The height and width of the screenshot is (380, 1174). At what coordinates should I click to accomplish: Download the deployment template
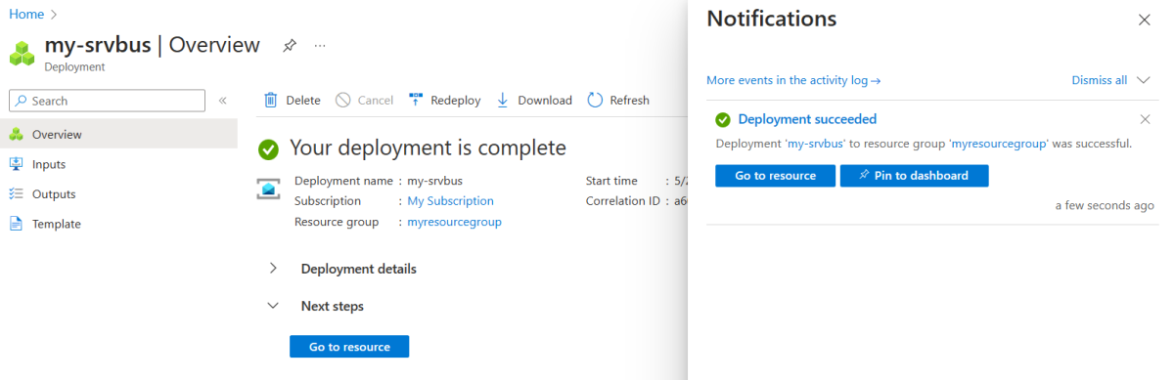pyautogui.click(x=534, y=100)
